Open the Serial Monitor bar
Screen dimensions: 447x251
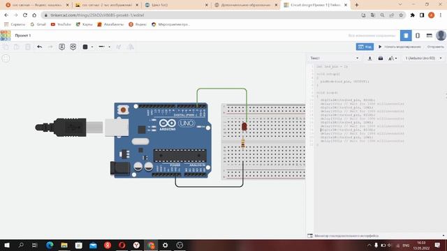(x=376, y=236)
